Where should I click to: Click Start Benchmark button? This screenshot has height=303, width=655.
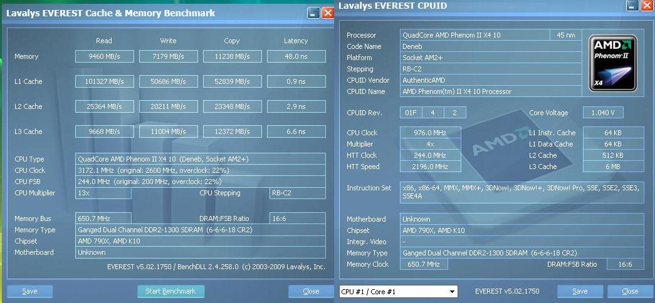tap(171, 291)
